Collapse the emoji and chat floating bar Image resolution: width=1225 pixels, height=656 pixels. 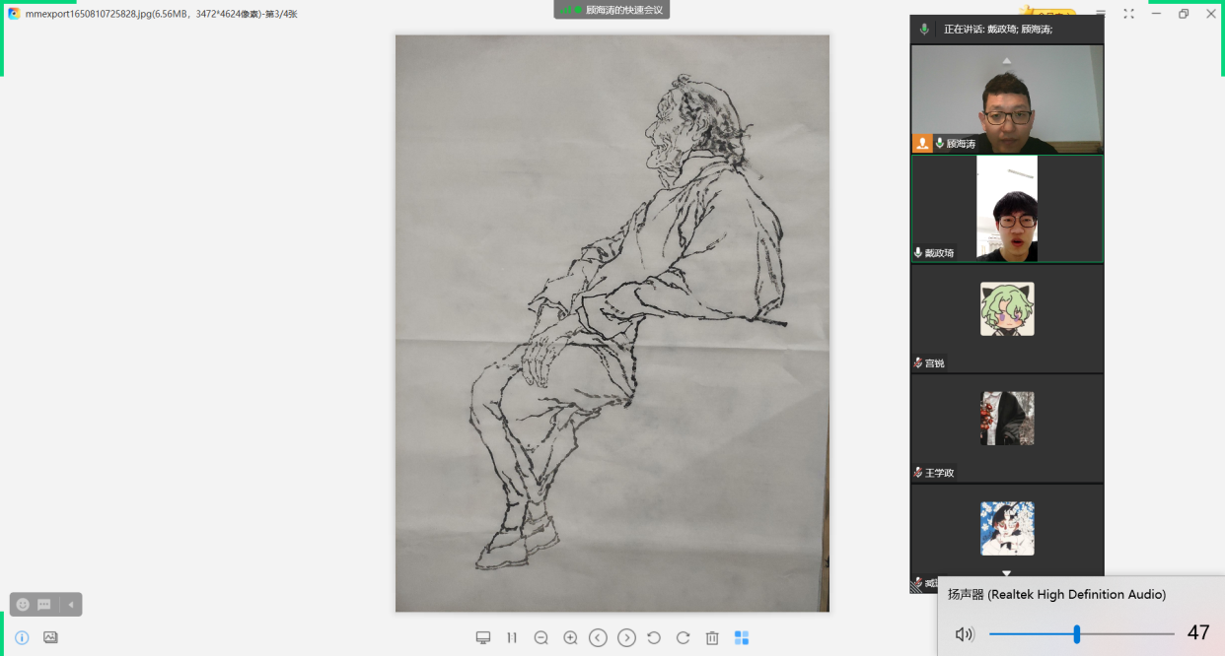71,605
